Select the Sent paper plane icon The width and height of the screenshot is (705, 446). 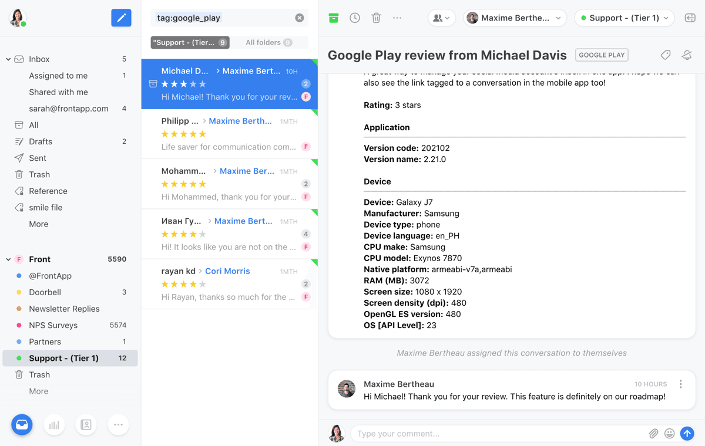(x=19, y=158)
